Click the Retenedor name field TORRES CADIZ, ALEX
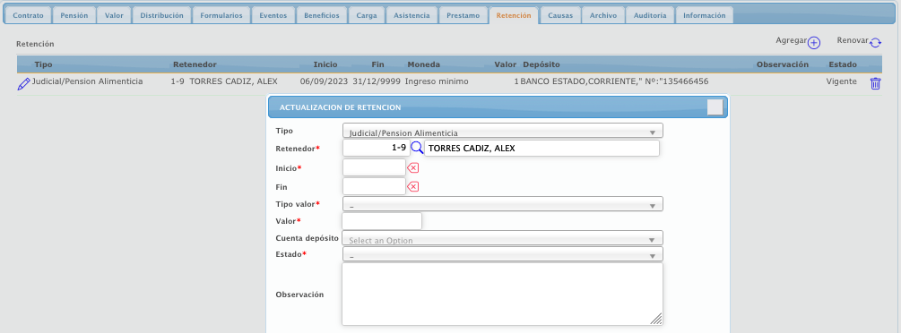This screenshot has width=901, height=333. click(x=541, y=148)
